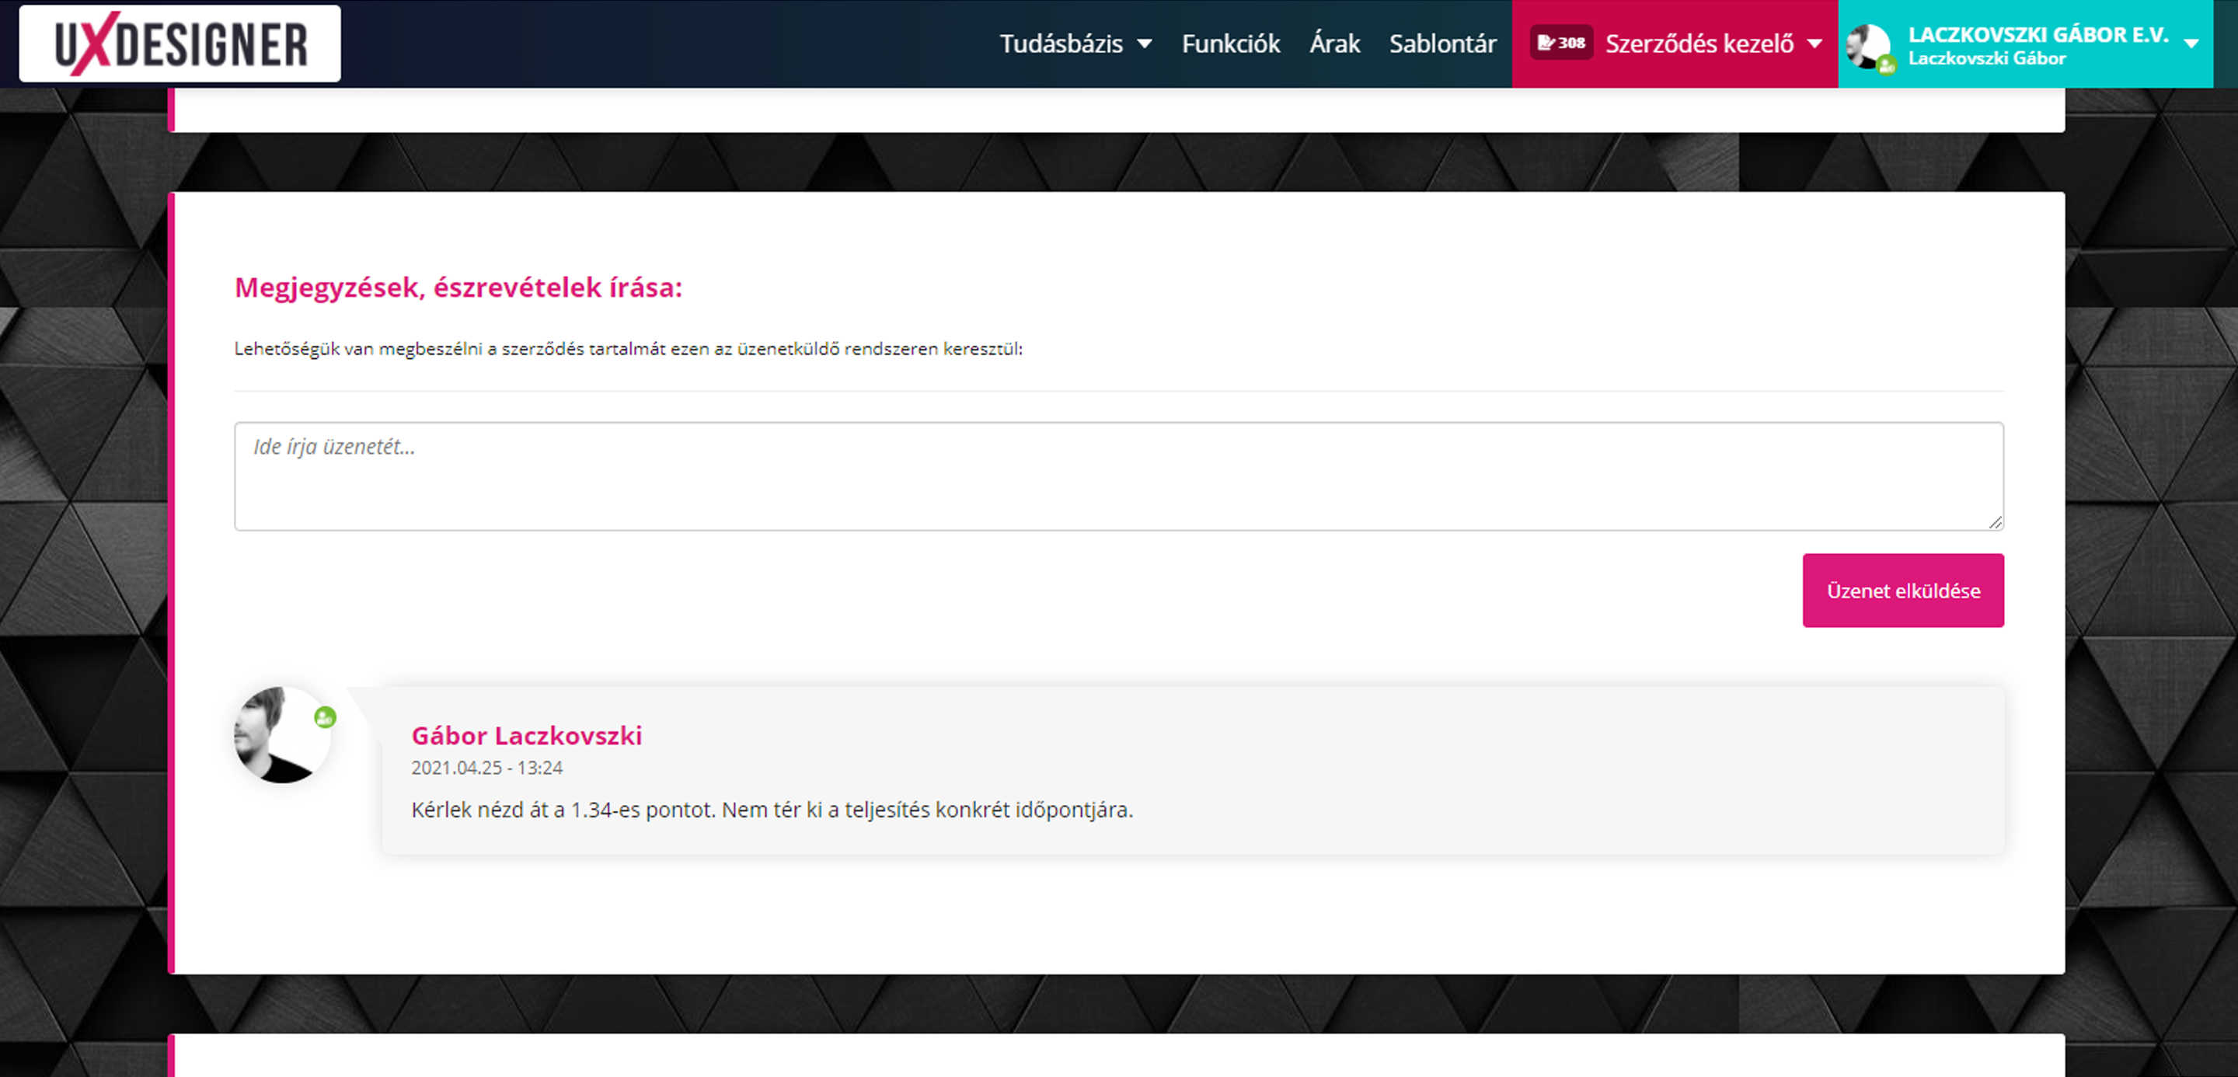The width and height of the screenshot is (2238, 1077).
Task: Open the Sablontár menu item
Action: pos(1442,44)
